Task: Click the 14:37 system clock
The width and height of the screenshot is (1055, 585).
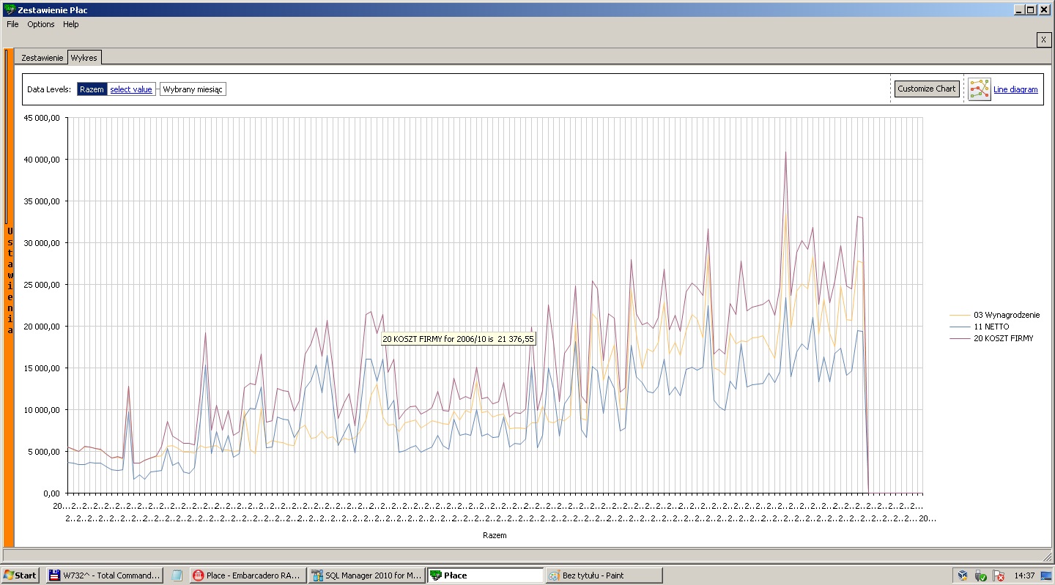Action: click(1024, 575)
